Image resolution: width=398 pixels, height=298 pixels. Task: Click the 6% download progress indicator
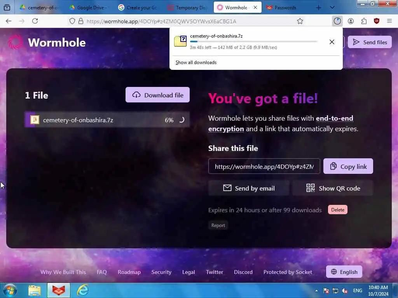pos(169,120)
